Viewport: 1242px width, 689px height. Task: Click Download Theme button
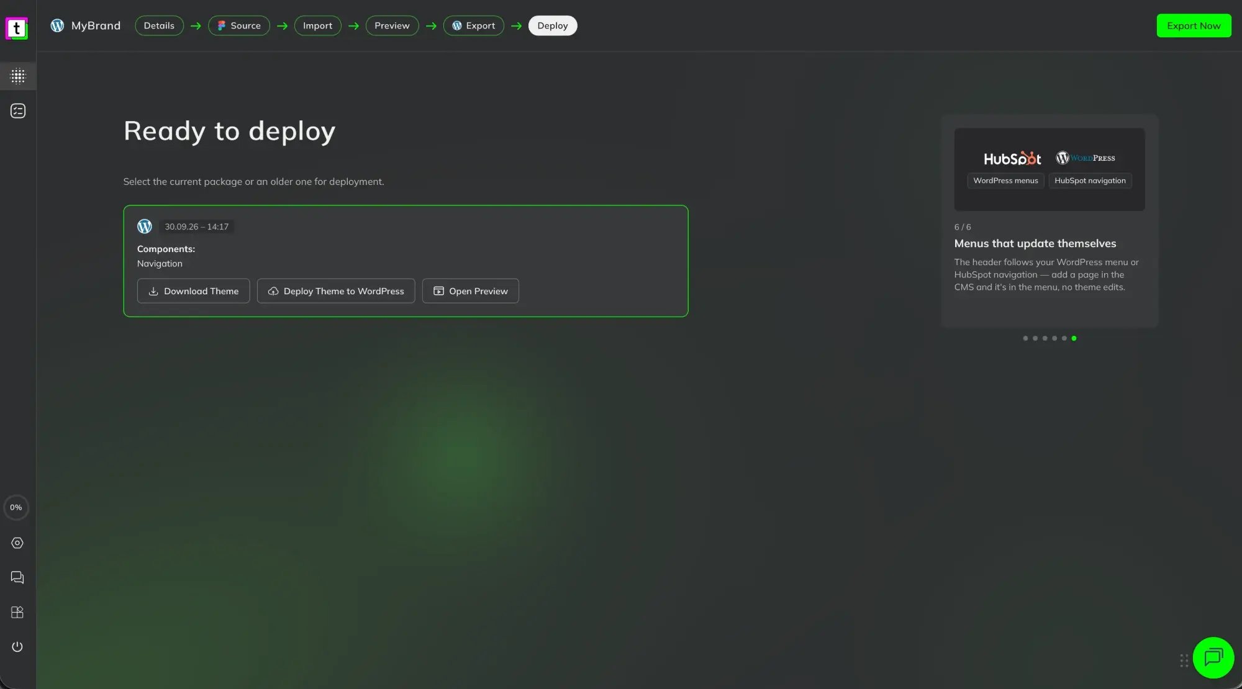(193, 291)
